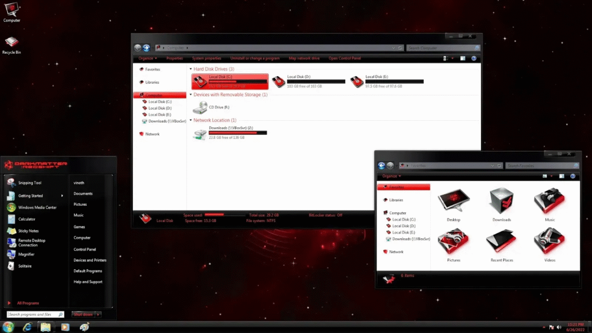Open Calculator in the Start menu
The height and width of the screenshot is (333, 592).
coord(27,219)
